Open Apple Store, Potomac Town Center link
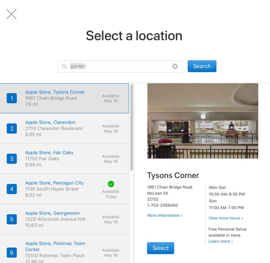The image size is (270, 263). pyautogui.click(x=55, y=246)
